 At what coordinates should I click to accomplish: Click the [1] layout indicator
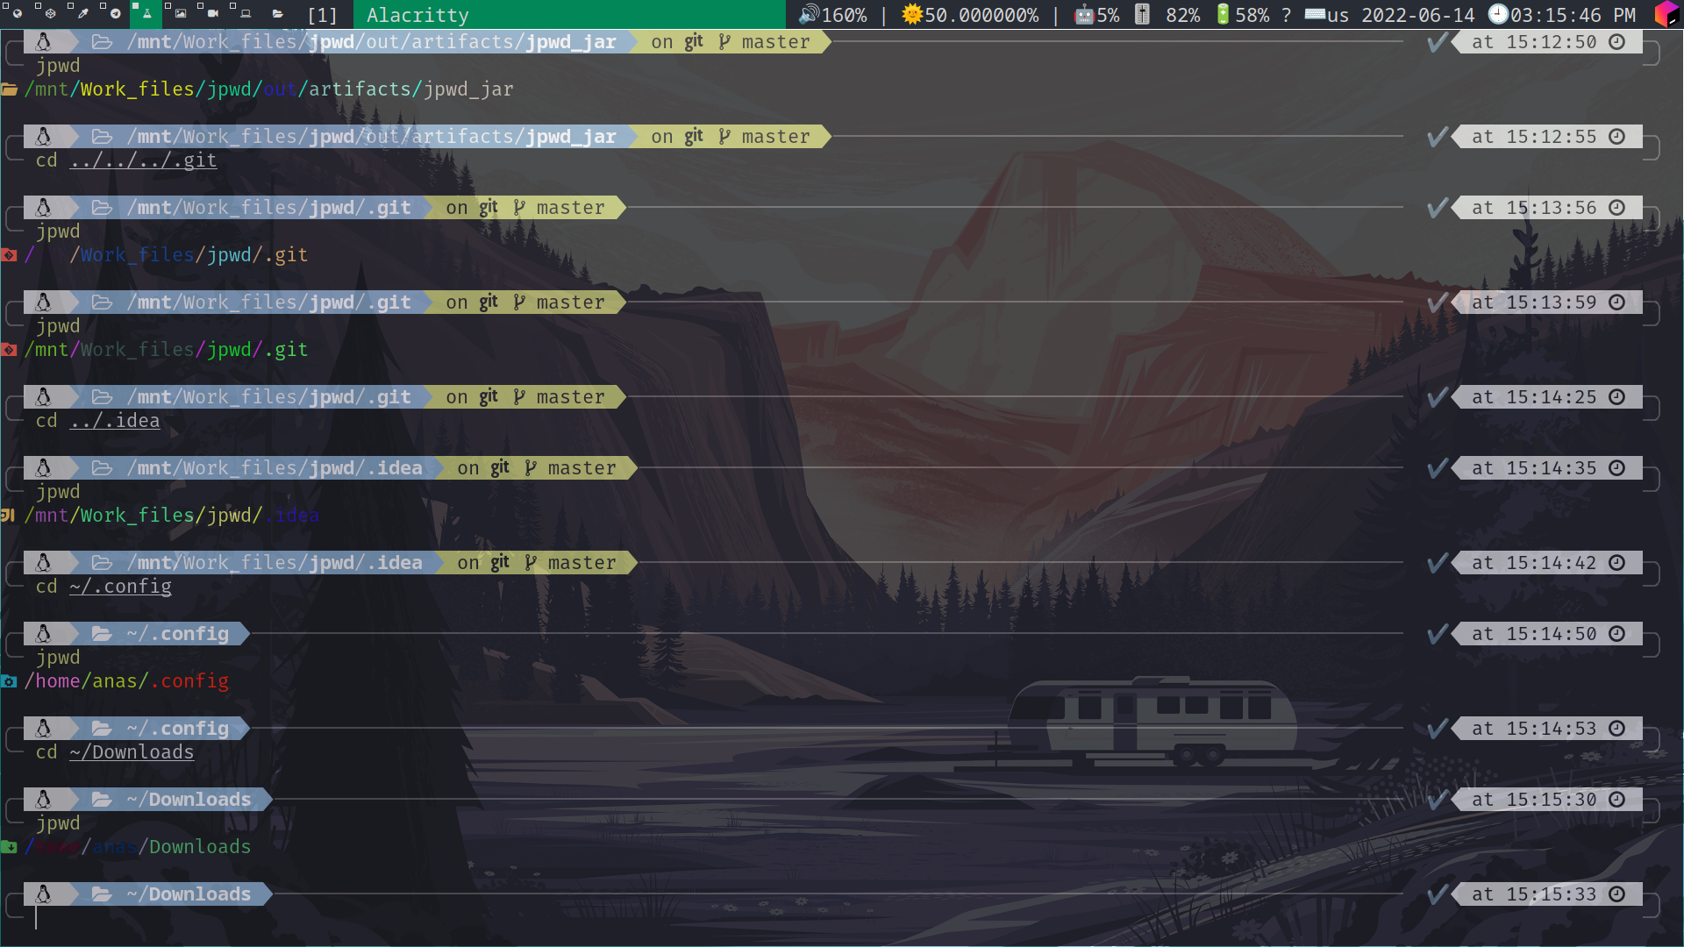322,15
